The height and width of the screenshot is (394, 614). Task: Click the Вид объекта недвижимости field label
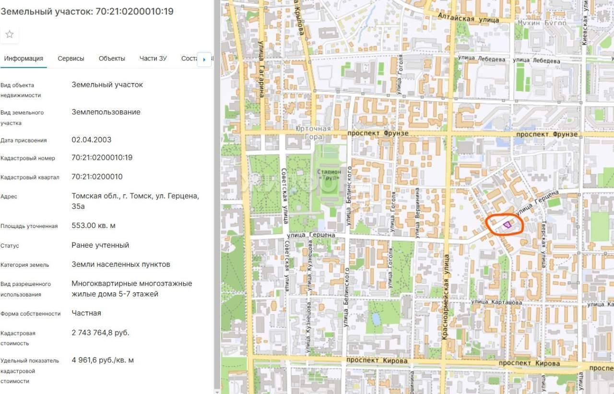tap(21, 90)
